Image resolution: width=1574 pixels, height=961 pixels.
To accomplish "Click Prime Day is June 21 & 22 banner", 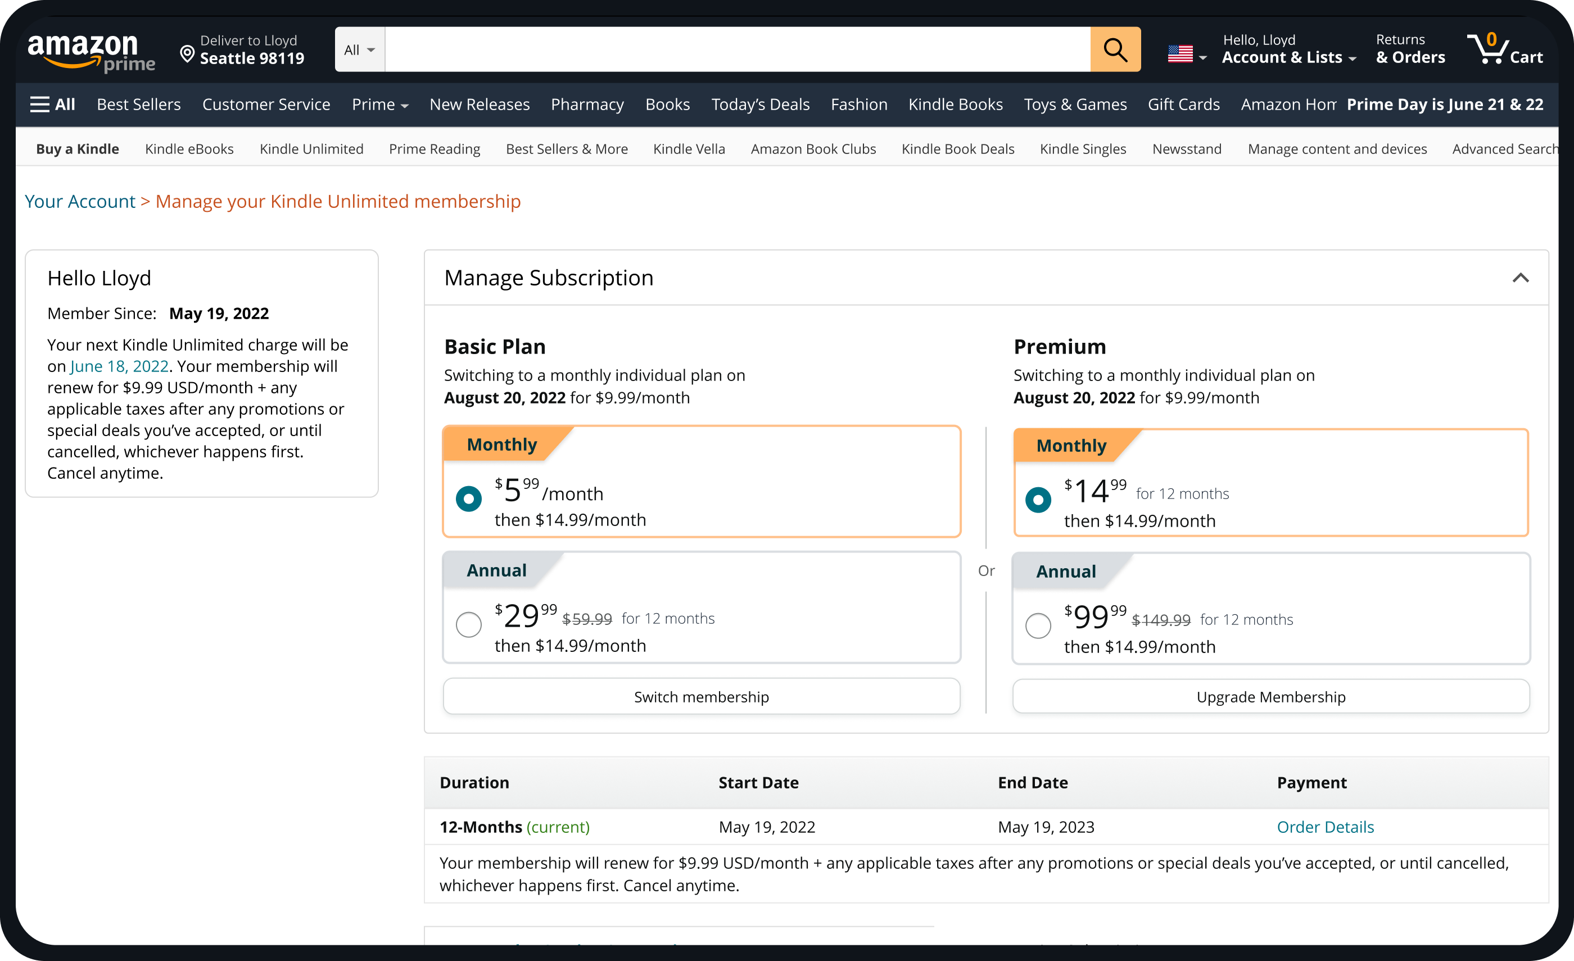I will 1445,104.
